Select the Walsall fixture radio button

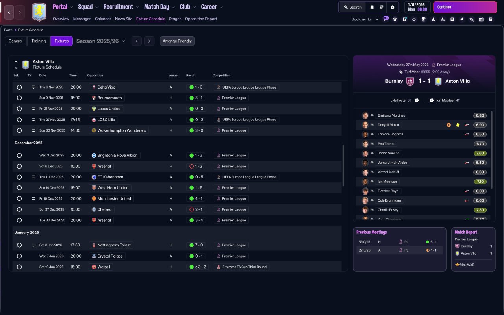click(x=19, y=267)
